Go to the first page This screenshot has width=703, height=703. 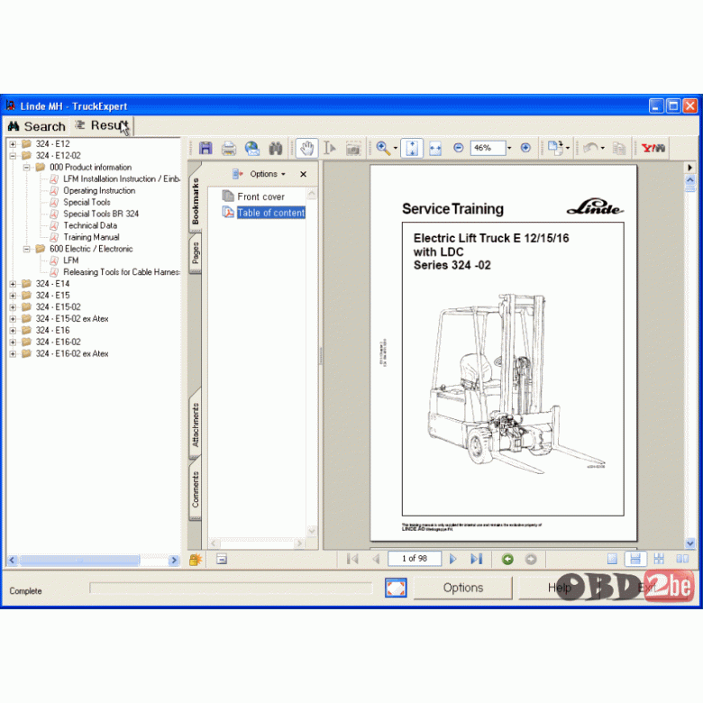coord(352,559)
